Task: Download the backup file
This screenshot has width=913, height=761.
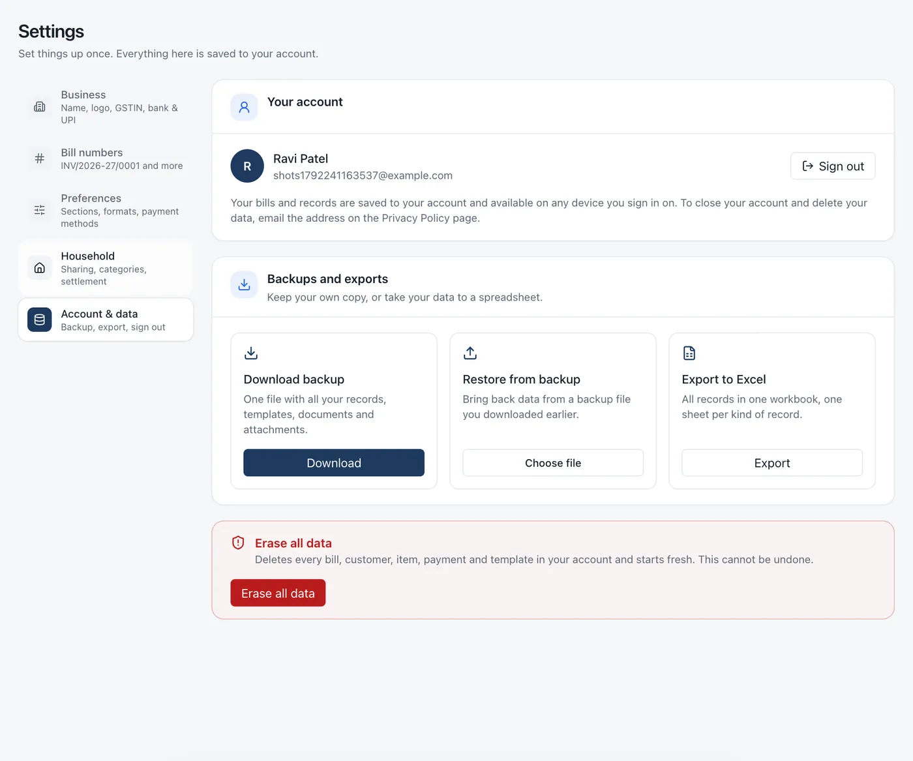Action: coord(334,463)
